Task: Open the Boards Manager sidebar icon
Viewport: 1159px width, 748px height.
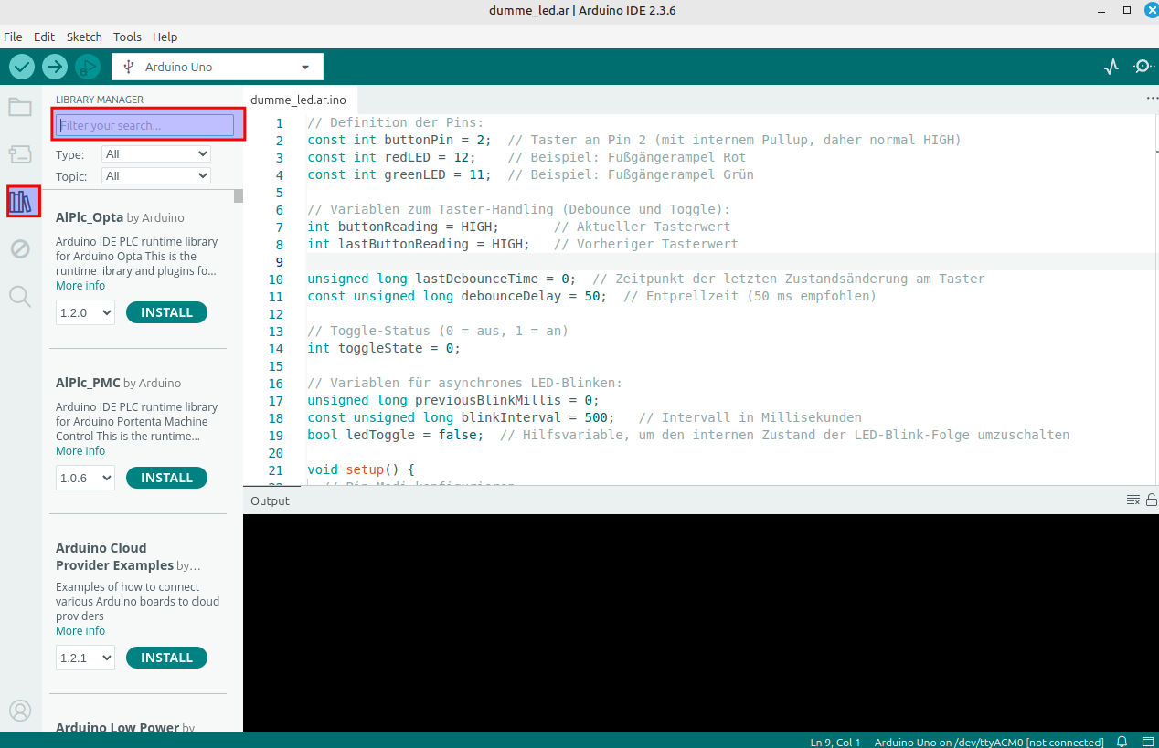Action: coord(20,154)
